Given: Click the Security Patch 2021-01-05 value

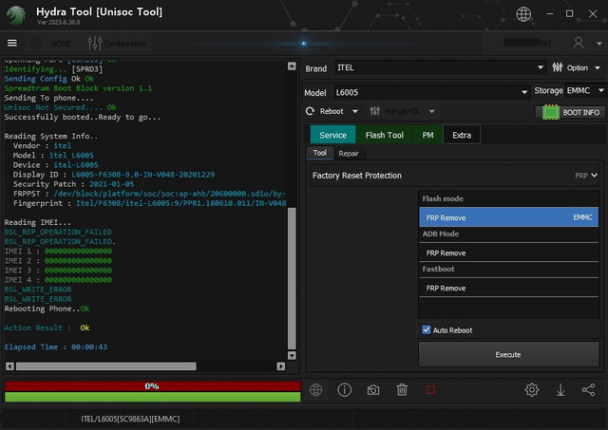Looking at the screenshot, I should pyautogui.click(x=112, y=184).
